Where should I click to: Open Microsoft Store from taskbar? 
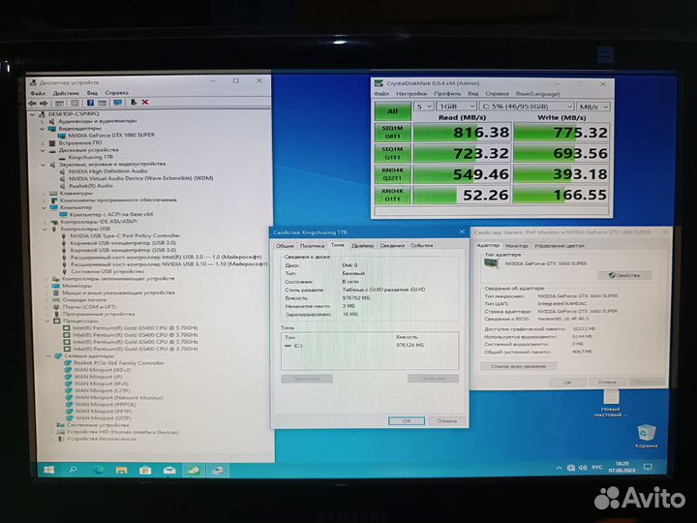tap(145, 470)
